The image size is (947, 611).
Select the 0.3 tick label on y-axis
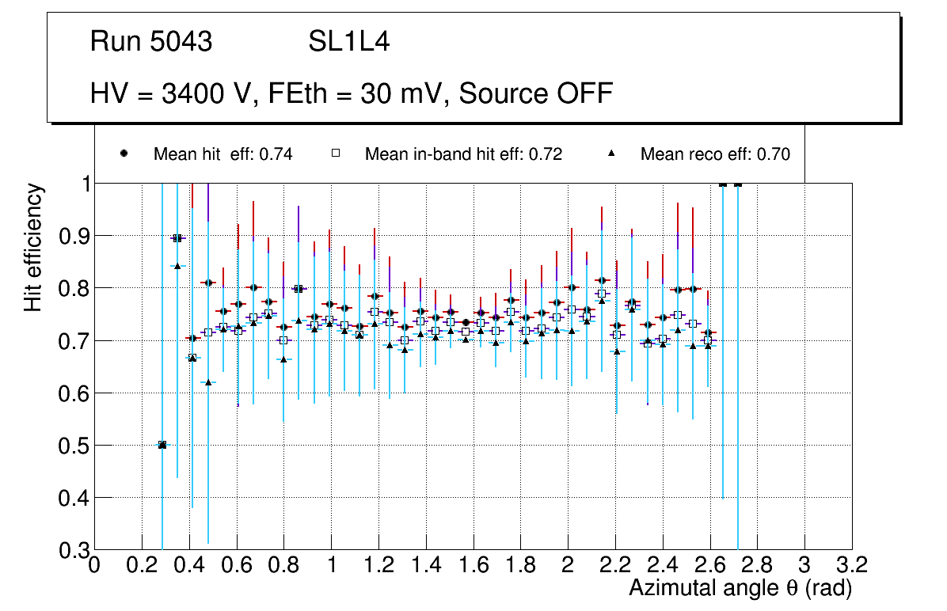70,550
